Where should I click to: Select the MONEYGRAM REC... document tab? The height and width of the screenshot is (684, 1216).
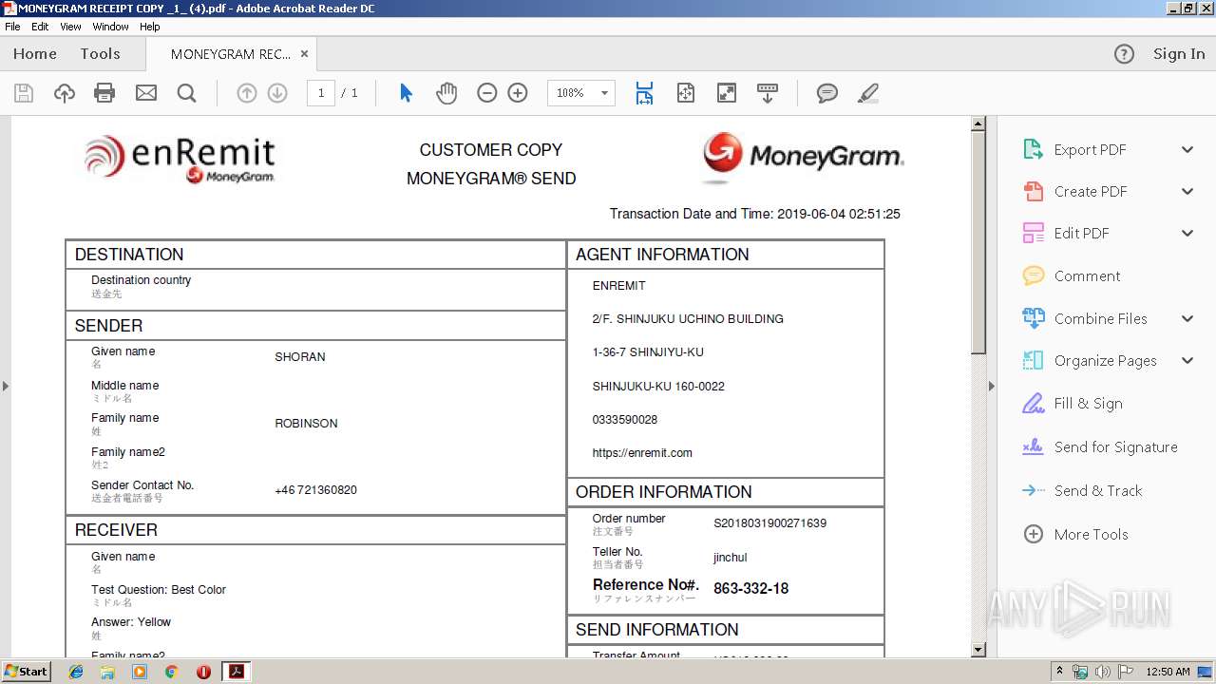(x=231, y=54)
